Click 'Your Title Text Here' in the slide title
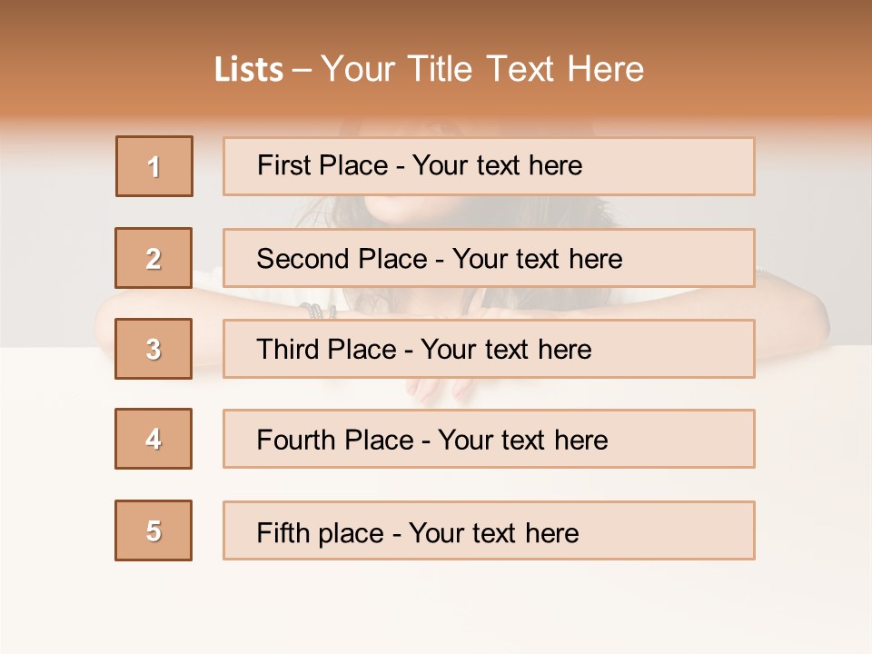This screenshot has width=872, height=654. point(482,69)
